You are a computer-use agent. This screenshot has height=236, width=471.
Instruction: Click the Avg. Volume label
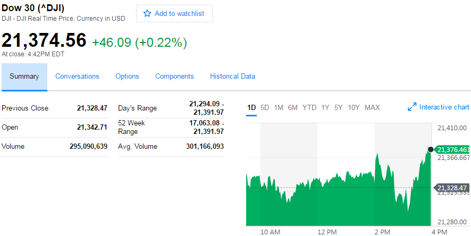pos(138,147)
